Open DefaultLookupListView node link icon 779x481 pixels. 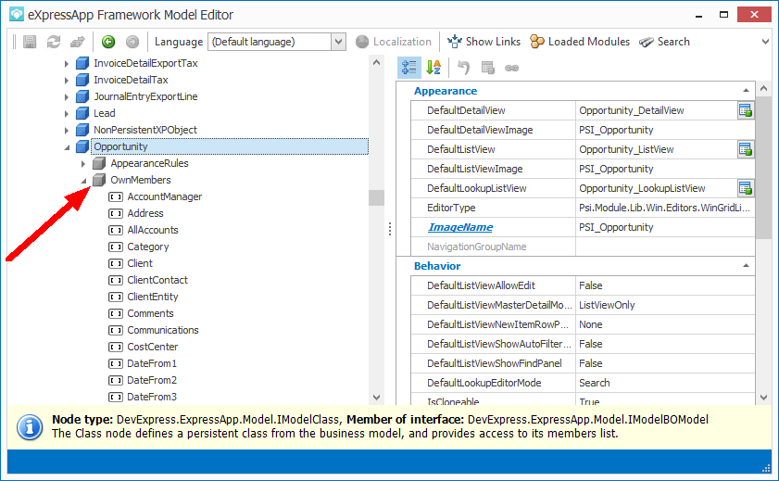(746, 188)
